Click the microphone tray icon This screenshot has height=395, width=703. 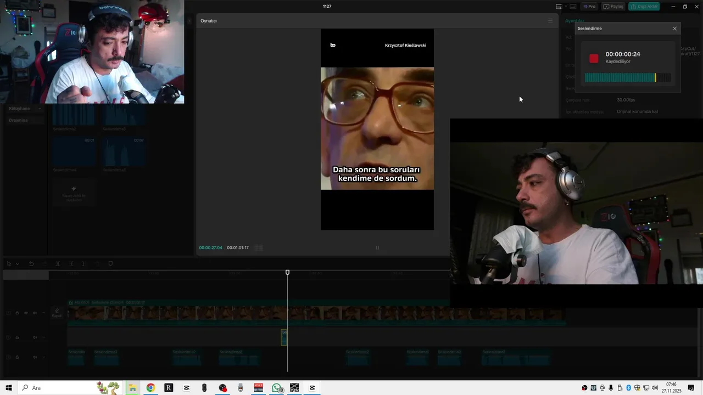[611, 388]
